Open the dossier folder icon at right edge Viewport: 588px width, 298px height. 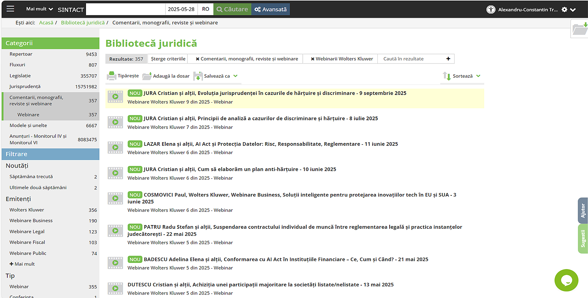(580, 29)
